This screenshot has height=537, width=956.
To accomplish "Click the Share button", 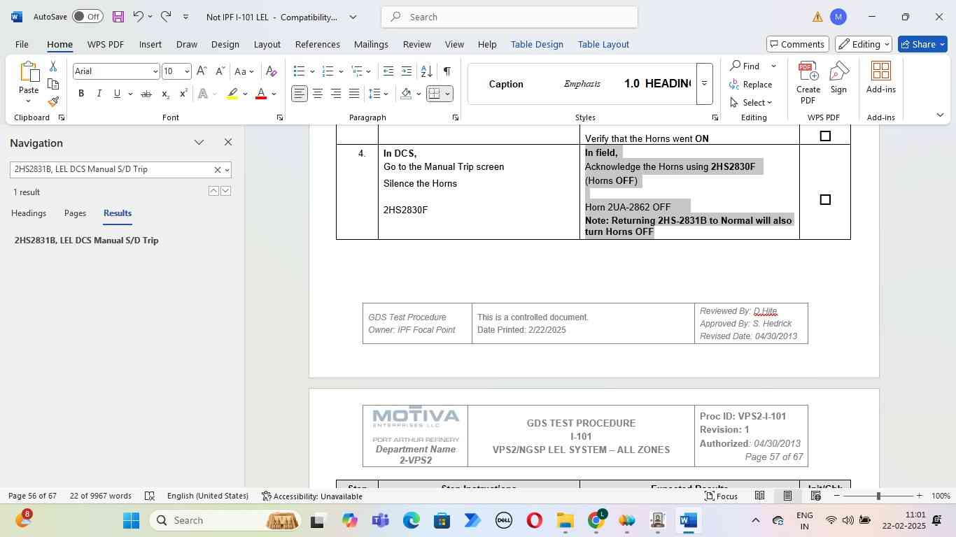I will (x=922, y=44).
